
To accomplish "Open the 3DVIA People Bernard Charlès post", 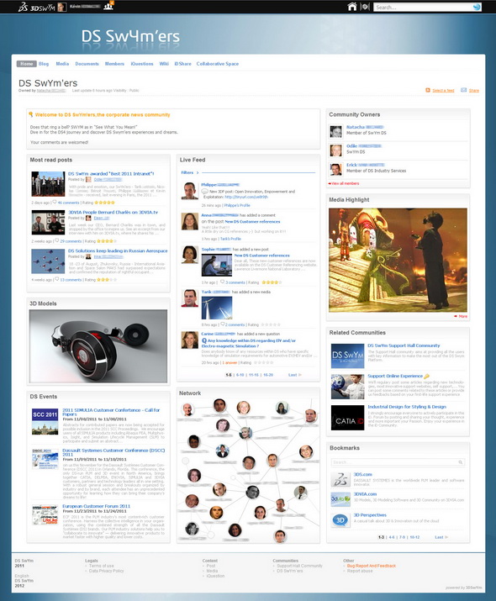I will pyautogui.click(x=113, y=212).
